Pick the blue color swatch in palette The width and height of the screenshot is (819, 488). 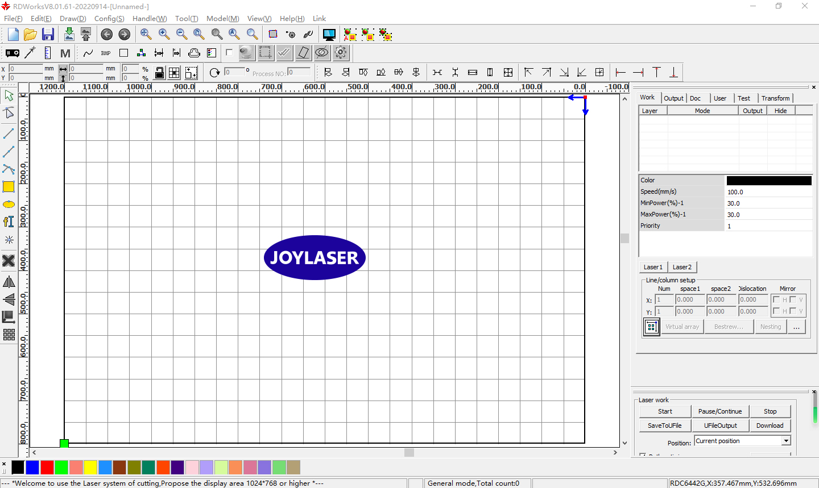point(32,468)
